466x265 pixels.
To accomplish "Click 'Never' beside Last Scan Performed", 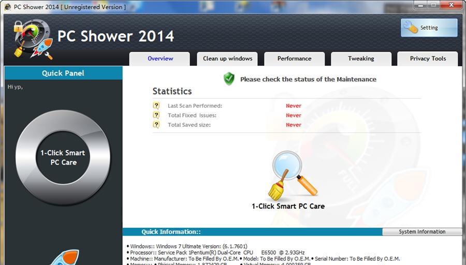I will pos(294,106).
